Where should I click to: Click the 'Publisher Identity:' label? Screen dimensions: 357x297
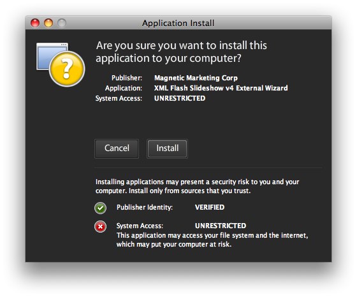(145, 207)
